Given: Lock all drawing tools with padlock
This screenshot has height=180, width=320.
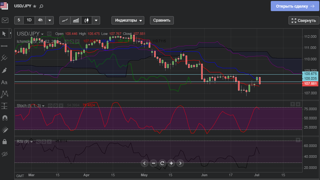Looking at the screenshot, I should tap(4, 142).
